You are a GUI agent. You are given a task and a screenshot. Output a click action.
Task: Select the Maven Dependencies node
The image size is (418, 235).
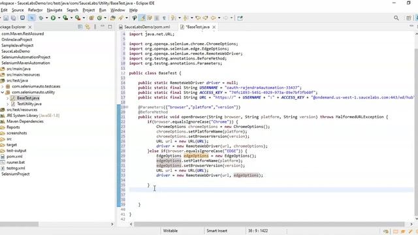(x=25, y=121)
